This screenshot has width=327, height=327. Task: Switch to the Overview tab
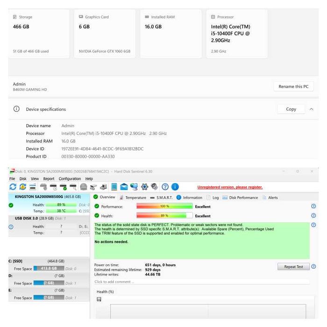[x=104, y=197]
